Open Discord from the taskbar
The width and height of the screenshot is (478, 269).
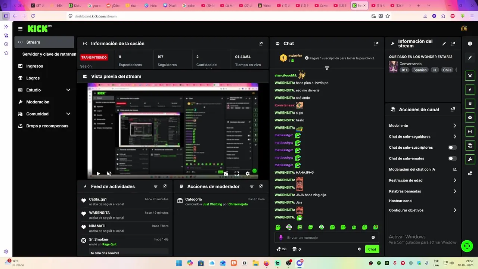click(x=299, y=263)
